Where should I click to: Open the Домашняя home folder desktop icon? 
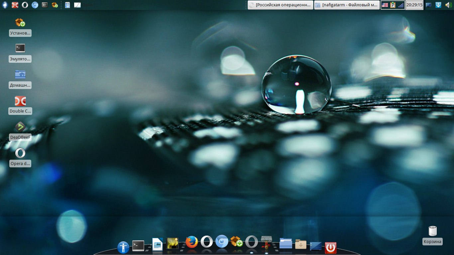click(x=20, y=75)
